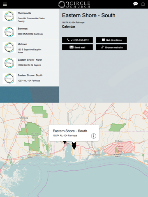148x197 pixels.
Task: Call +1-251-990-3112
Action: click(x=77, y=40)
